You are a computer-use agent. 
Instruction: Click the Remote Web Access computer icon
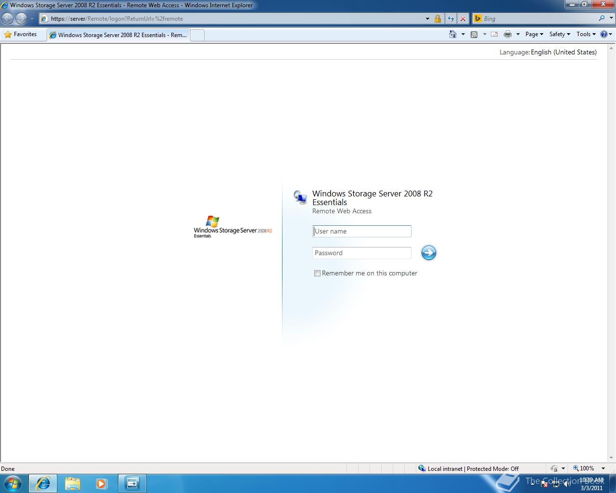click(300, 197)
